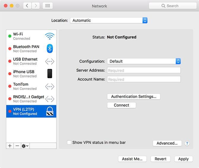Select the VPN padlock icon
The width and height of the screenshot is (199, 168).
[x=50, y=111]
